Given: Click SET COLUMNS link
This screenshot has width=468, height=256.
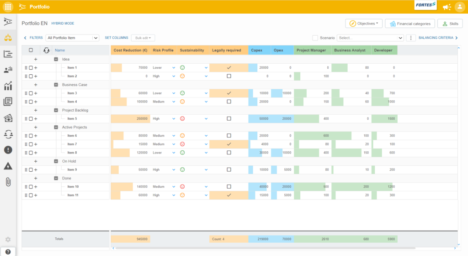Looking at the screenshot, I should tap(117, 38).
